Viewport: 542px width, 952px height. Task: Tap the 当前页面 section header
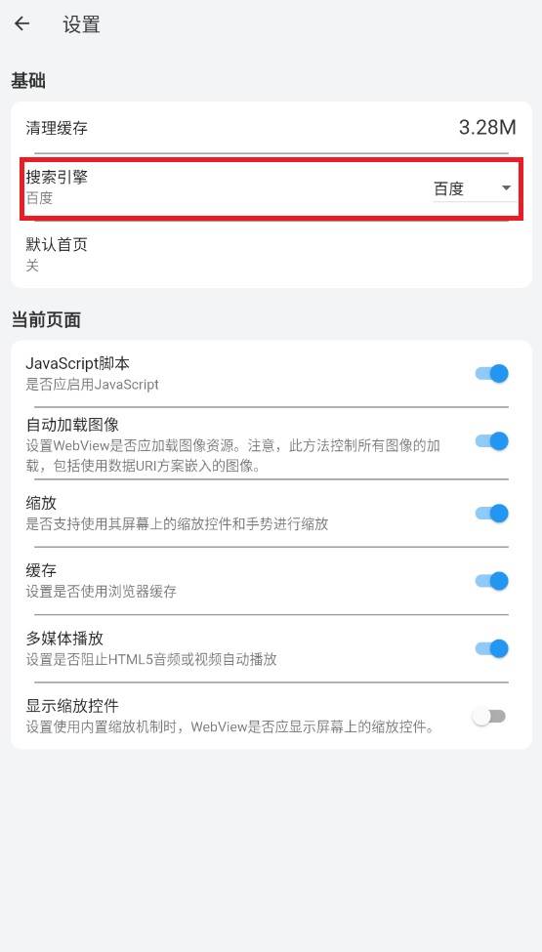46,319
